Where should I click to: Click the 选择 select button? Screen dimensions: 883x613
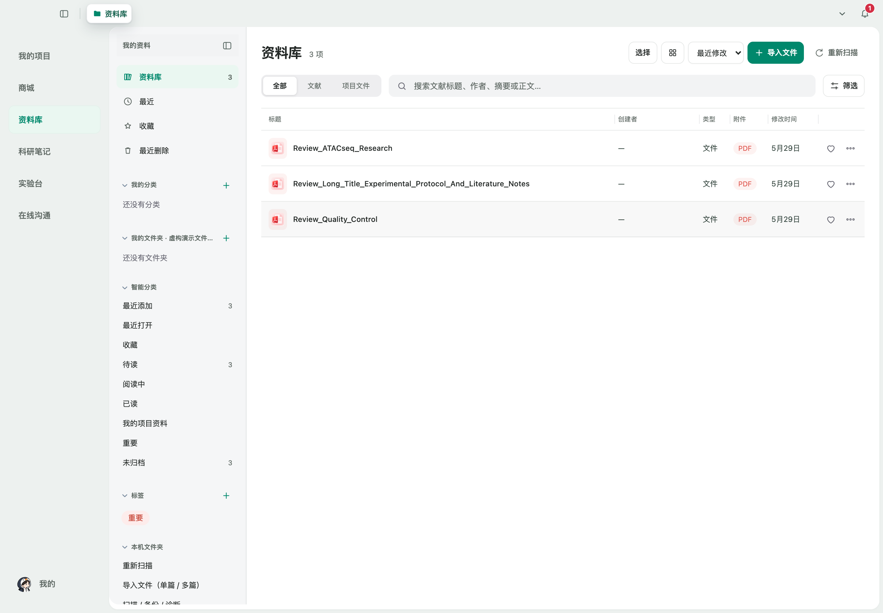pyautogui.click(x=642, y=53)
